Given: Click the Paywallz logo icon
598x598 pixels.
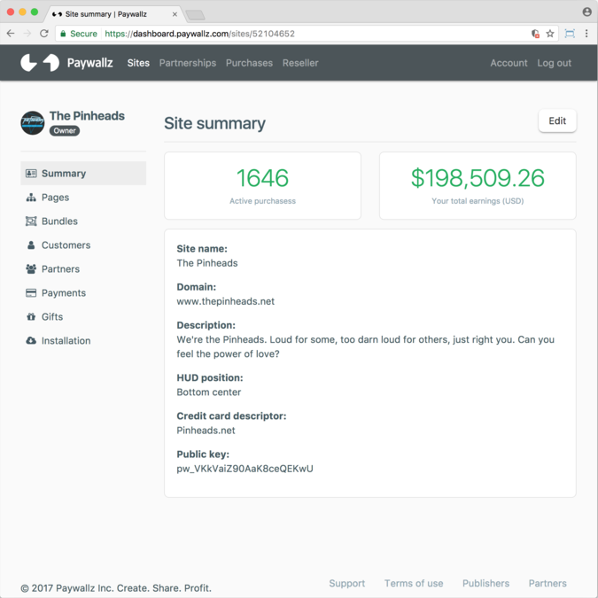Looking at the screenshot, I should (x=40, y=63).
